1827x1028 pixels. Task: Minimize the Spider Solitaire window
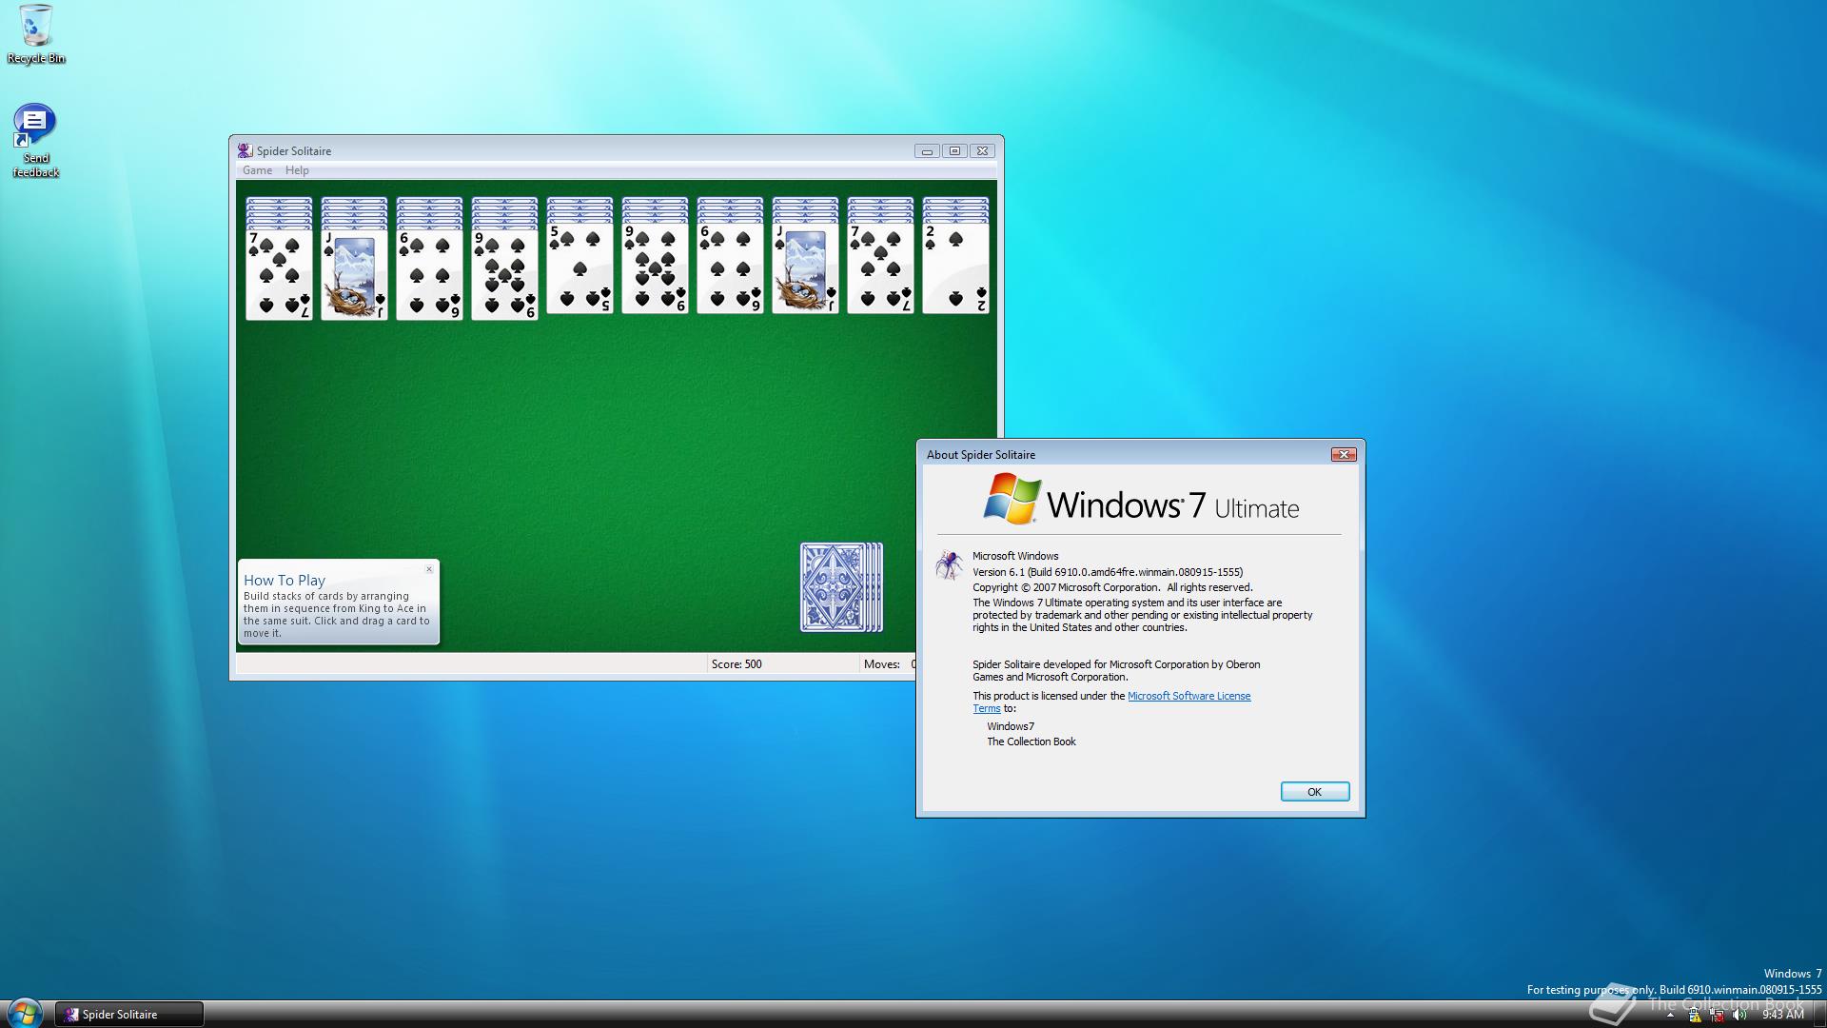click(x=927, y=151)
